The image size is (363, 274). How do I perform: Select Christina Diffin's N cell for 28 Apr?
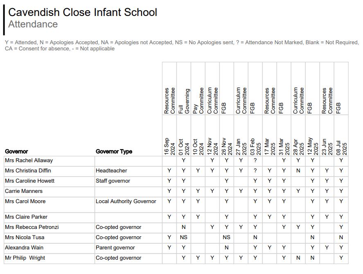point(298,171)
